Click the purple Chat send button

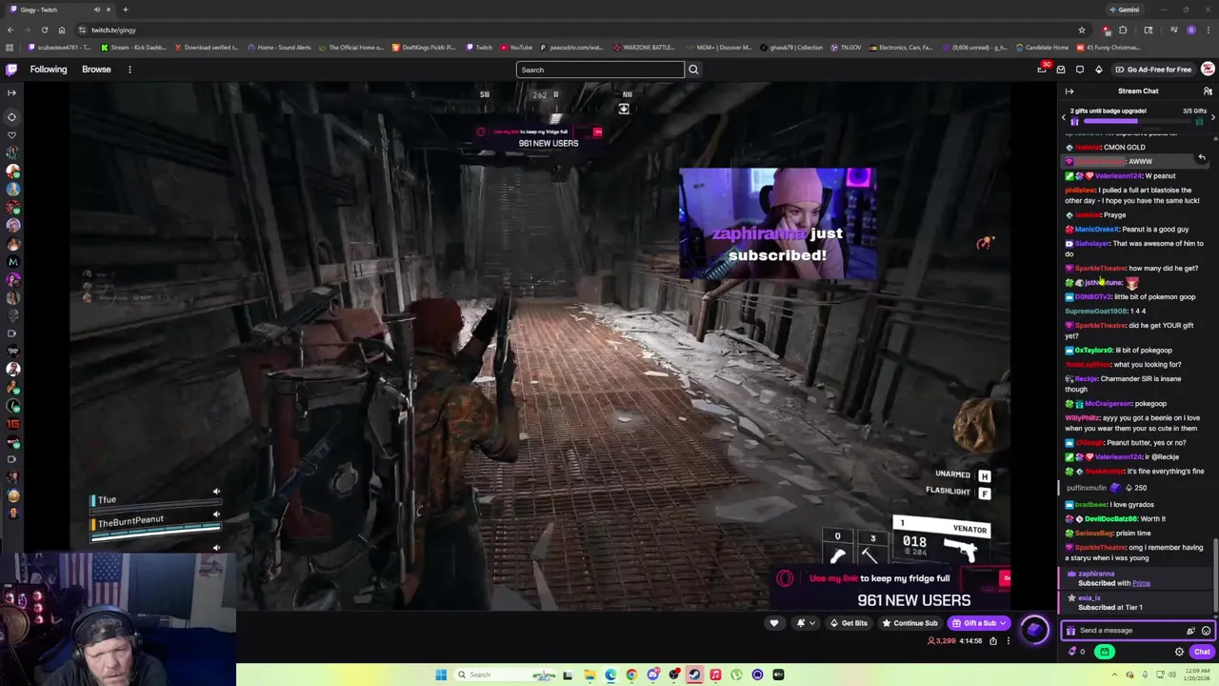(x=1202, y=652)
